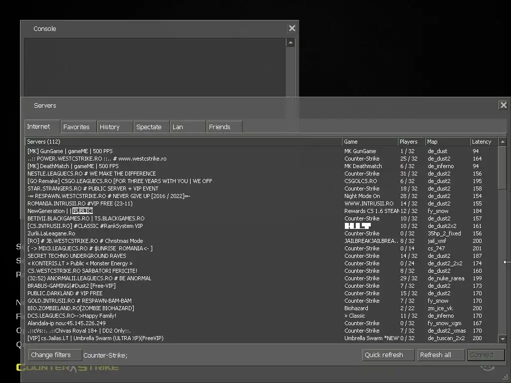Select DCS.LEAGUECS.RO Happy Family! server

tap(261, 316)
